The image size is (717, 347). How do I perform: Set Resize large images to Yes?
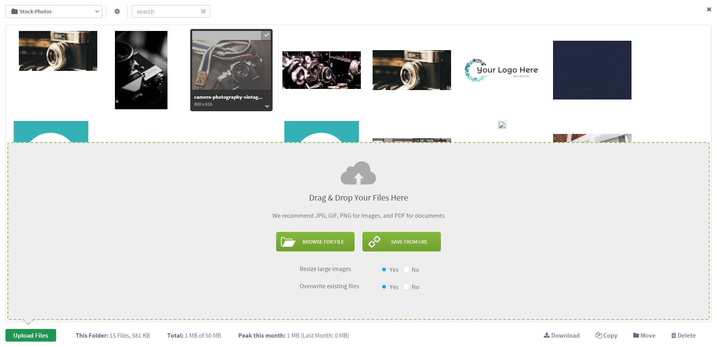point(384,269)
